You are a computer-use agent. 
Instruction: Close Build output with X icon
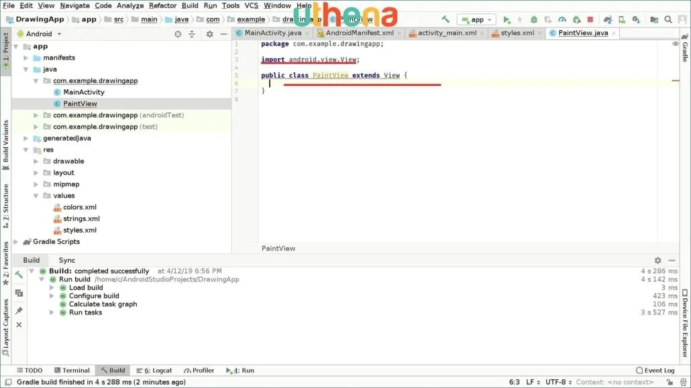click(x=19, y=324)
